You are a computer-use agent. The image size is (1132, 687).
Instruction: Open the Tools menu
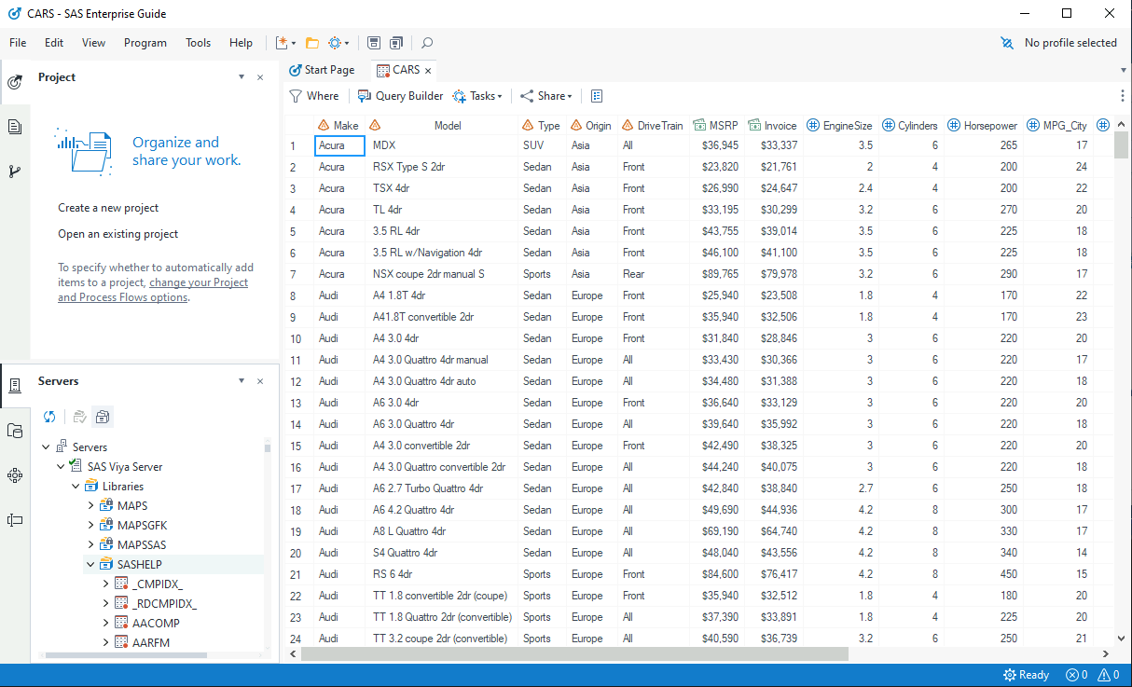pyautogui.click(x=198, y=43)
